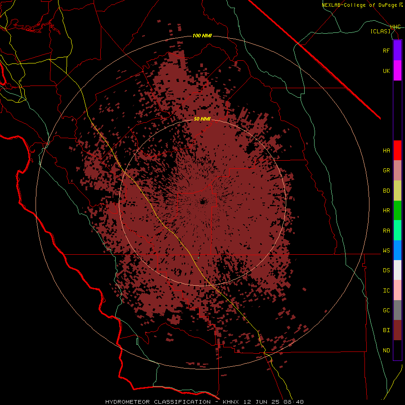Click the WS blue legend swatch
Image resolution: width=405 pixels, height=405 pixels.
click(397, 250)
